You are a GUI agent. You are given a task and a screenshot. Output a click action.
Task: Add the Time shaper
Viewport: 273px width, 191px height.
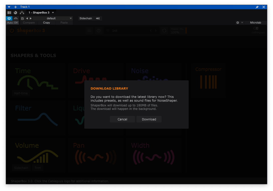pyautogui.click(x=38, y=81)
